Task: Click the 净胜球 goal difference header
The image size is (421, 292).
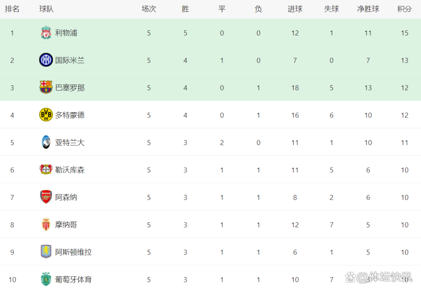Action: pos(368,9)
